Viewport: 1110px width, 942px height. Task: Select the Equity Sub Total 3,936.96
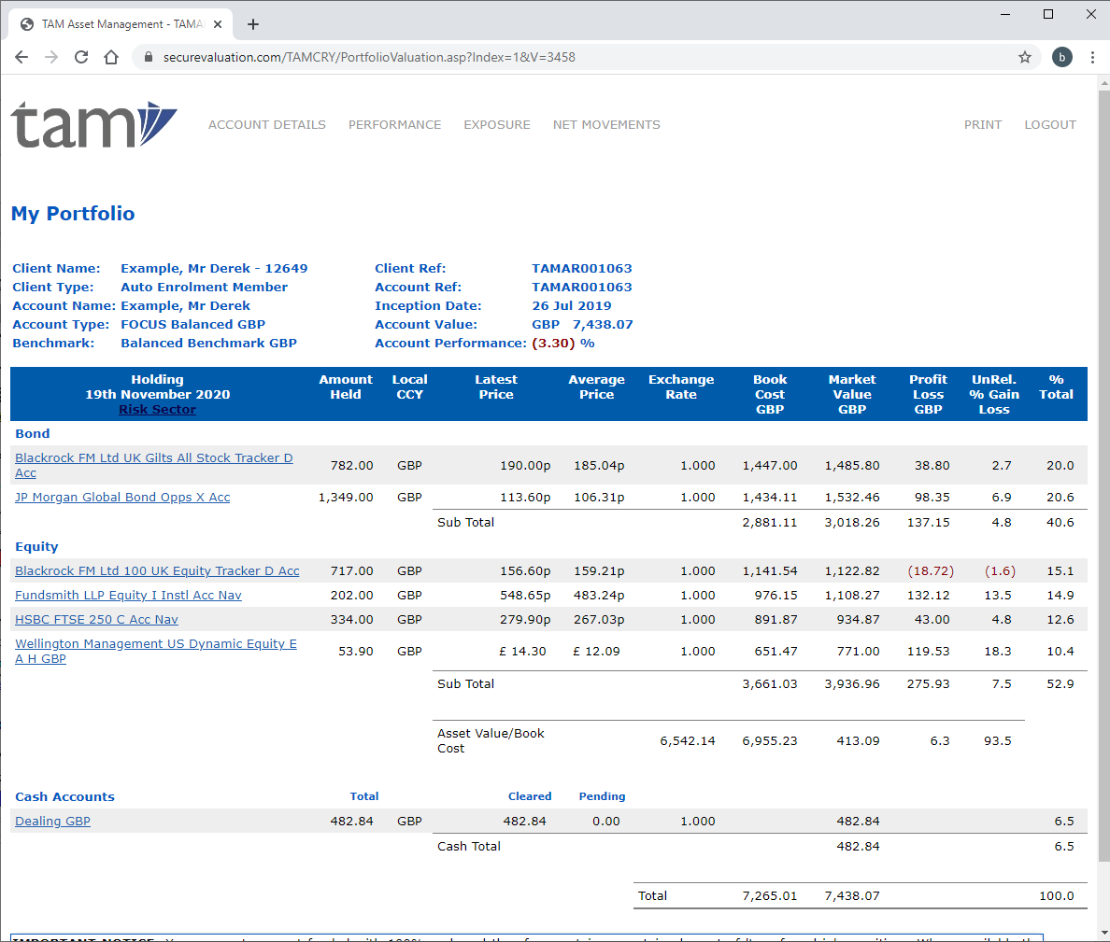tap(852, 684)
